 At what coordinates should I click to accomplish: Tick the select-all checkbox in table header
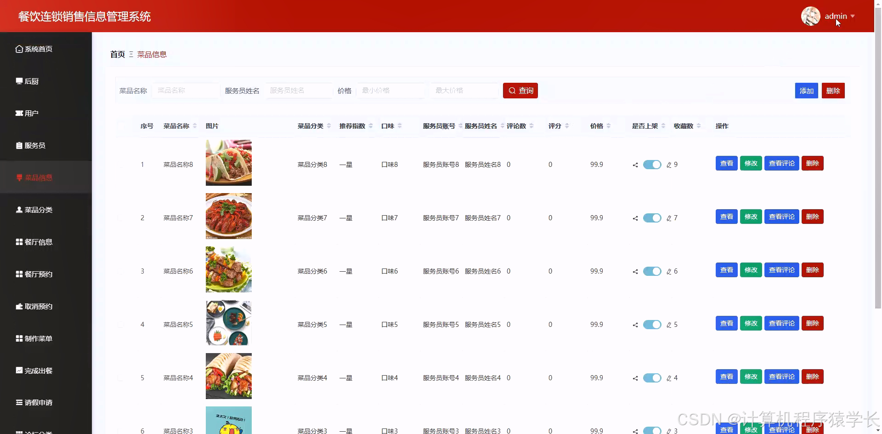121,126
